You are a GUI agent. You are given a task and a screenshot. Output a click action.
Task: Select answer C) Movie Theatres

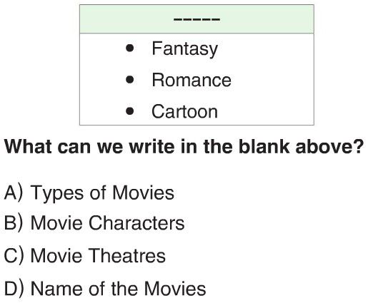pos(85,255)
